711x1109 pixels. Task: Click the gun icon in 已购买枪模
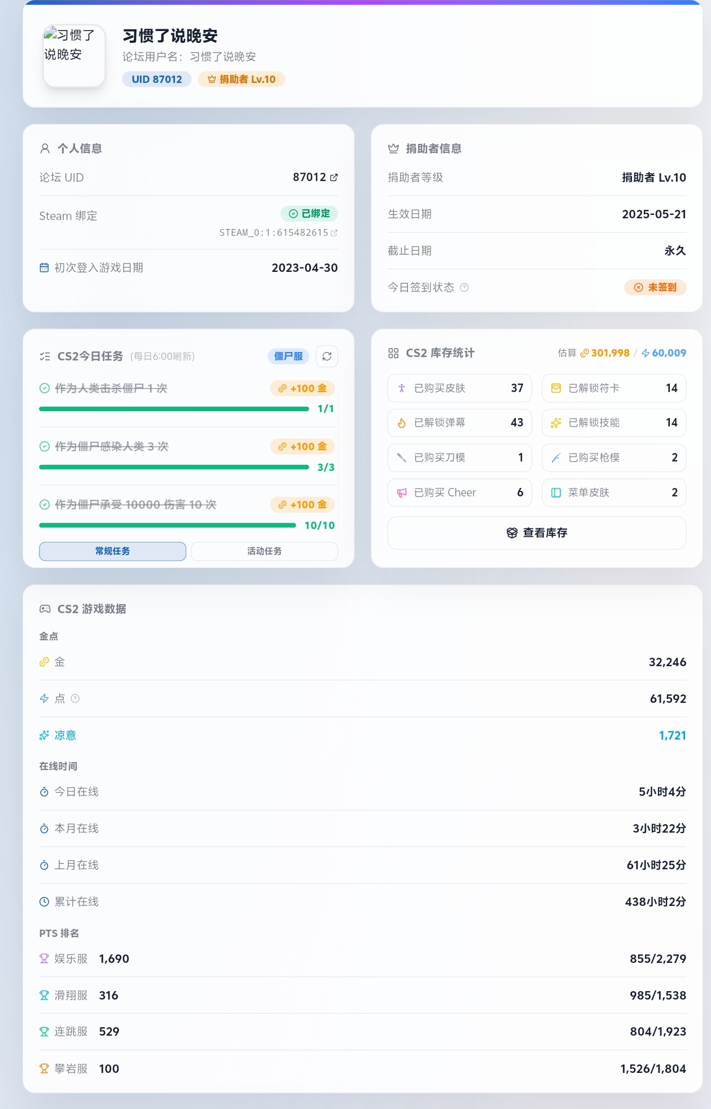point(556,457)
